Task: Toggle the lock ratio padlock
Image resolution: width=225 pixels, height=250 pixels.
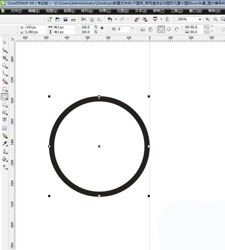Action: (102, 28)
